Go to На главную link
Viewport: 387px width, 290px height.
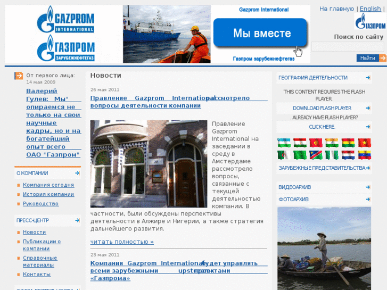(336, 9)
